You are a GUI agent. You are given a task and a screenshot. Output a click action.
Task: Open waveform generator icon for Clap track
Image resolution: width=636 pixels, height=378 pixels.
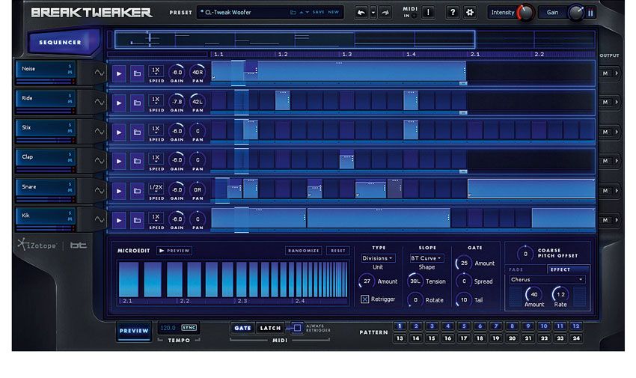click(99, 161)
